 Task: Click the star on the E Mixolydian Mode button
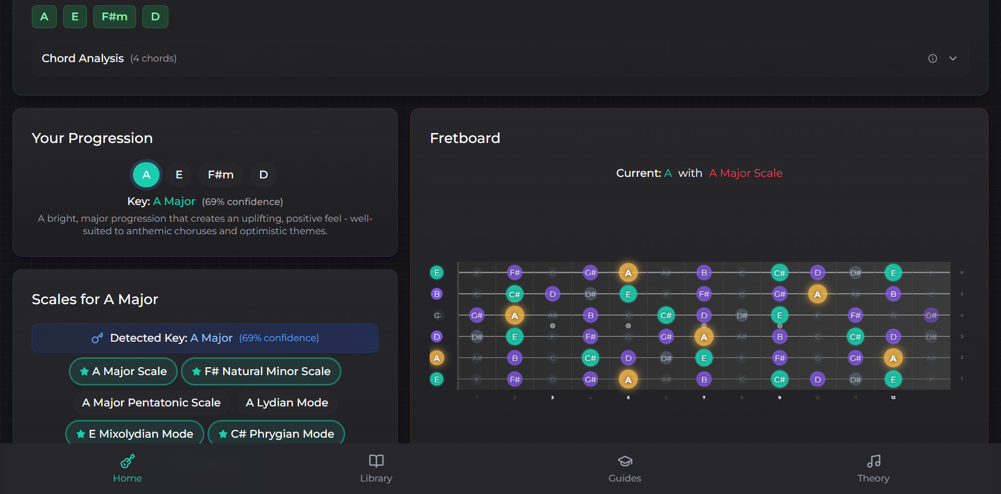pos(80,433)
